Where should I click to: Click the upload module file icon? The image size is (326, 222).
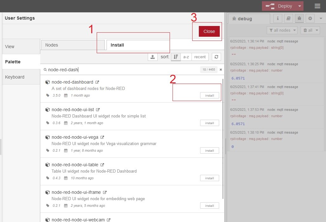153,57
